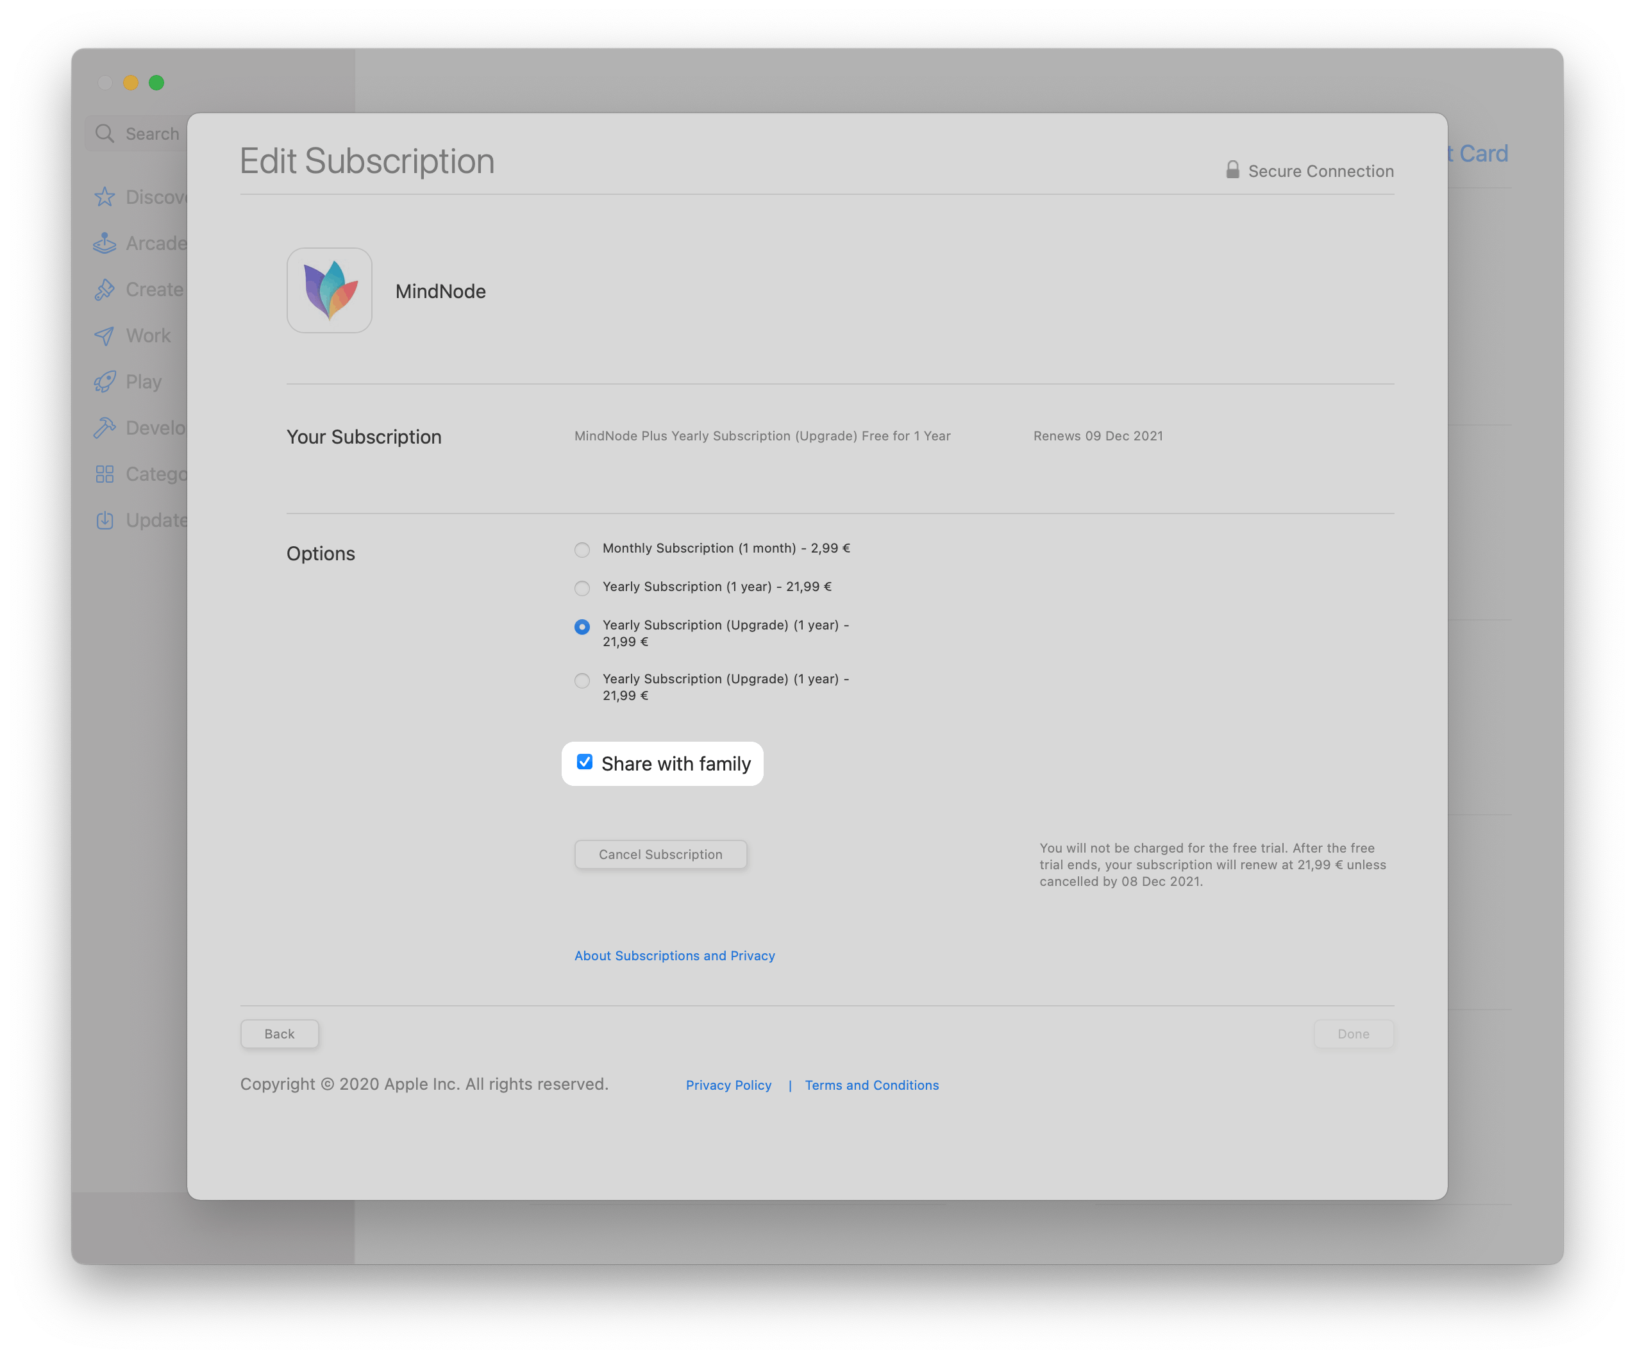The width and height of the screenshot is (1635, 1359).
Task: Open Terms and Conditions
Action: pyautogui.click(x=871, y=1084)
